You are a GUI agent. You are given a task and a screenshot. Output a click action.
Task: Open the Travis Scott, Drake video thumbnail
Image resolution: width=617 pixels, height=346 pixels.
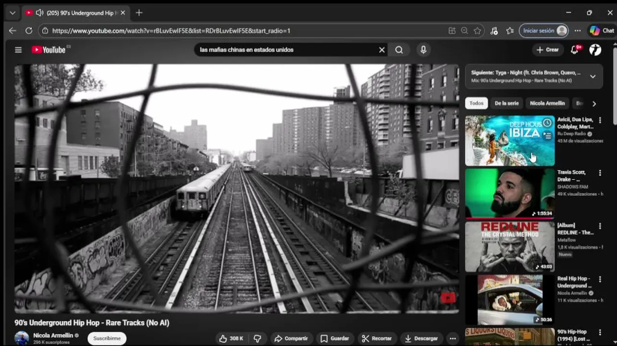tap(509, 194)
